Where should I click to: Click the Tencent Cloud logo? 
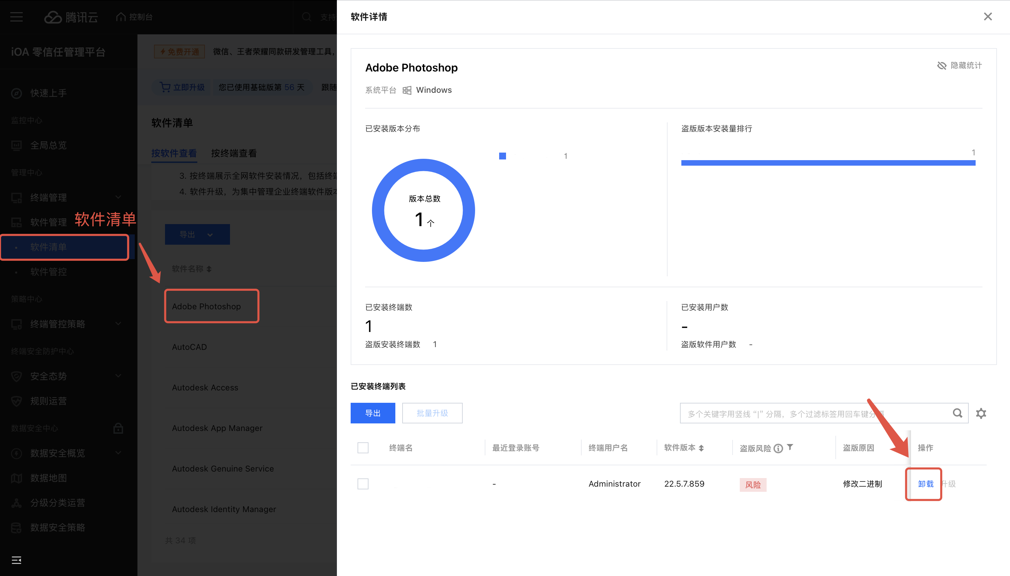[71, 17]
